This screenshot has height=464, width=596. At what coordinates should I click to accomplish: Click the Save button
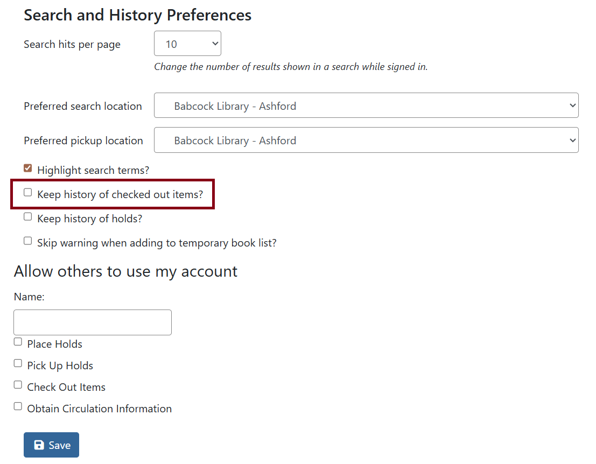click(51, 445)
